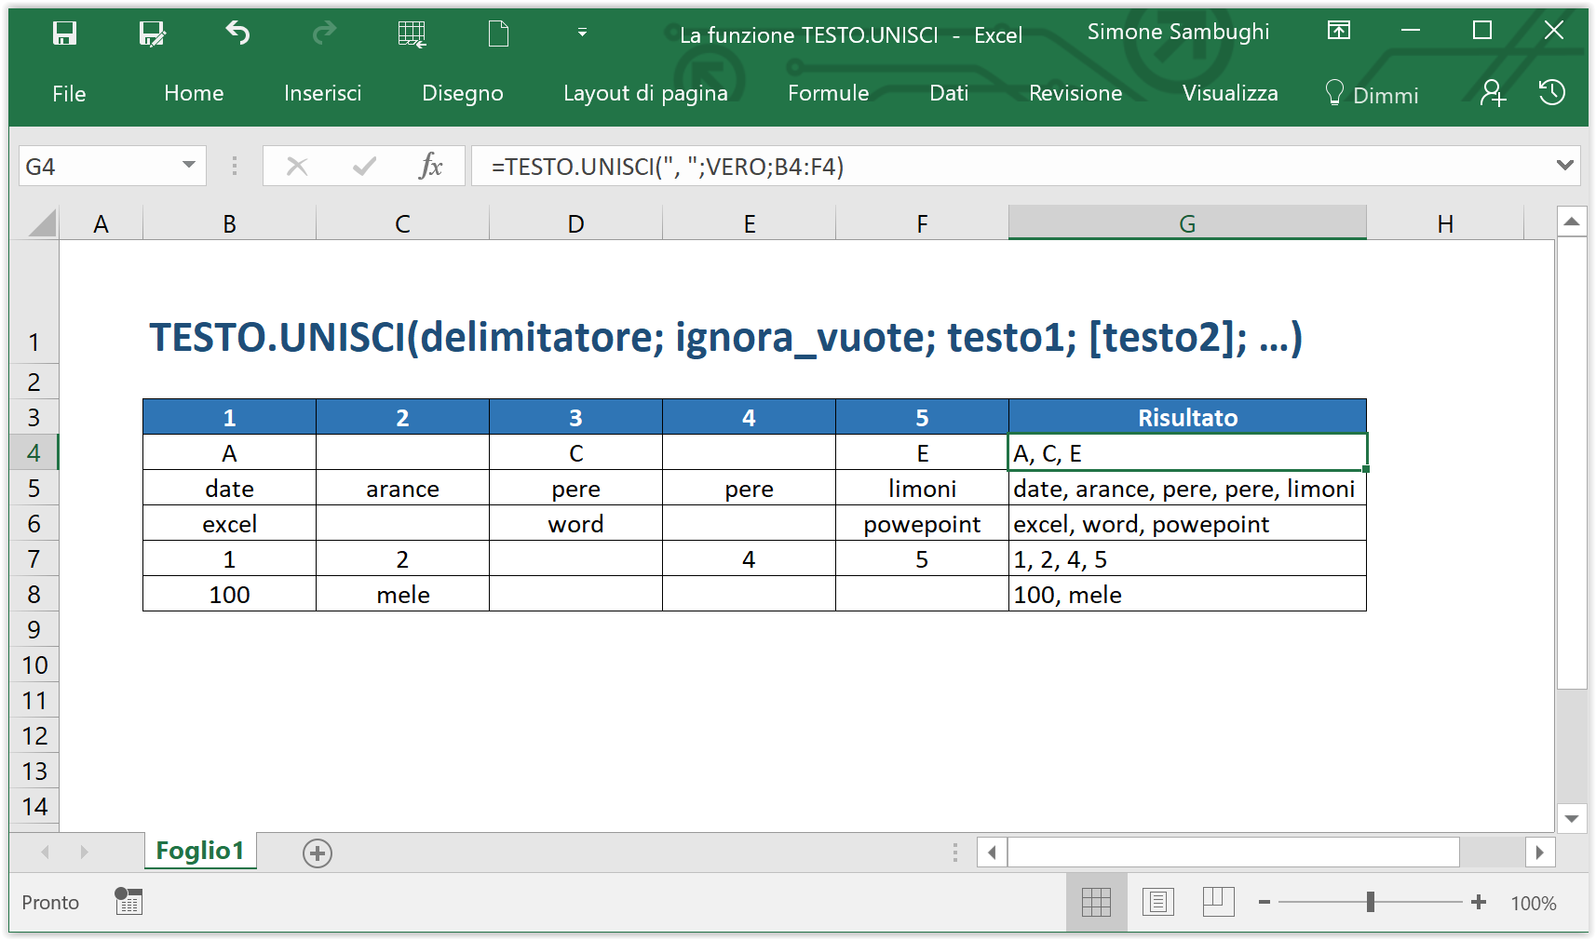Screen dimensions: 1596x940
Task: Click the new blank document icon
Action: click(499, 34)
